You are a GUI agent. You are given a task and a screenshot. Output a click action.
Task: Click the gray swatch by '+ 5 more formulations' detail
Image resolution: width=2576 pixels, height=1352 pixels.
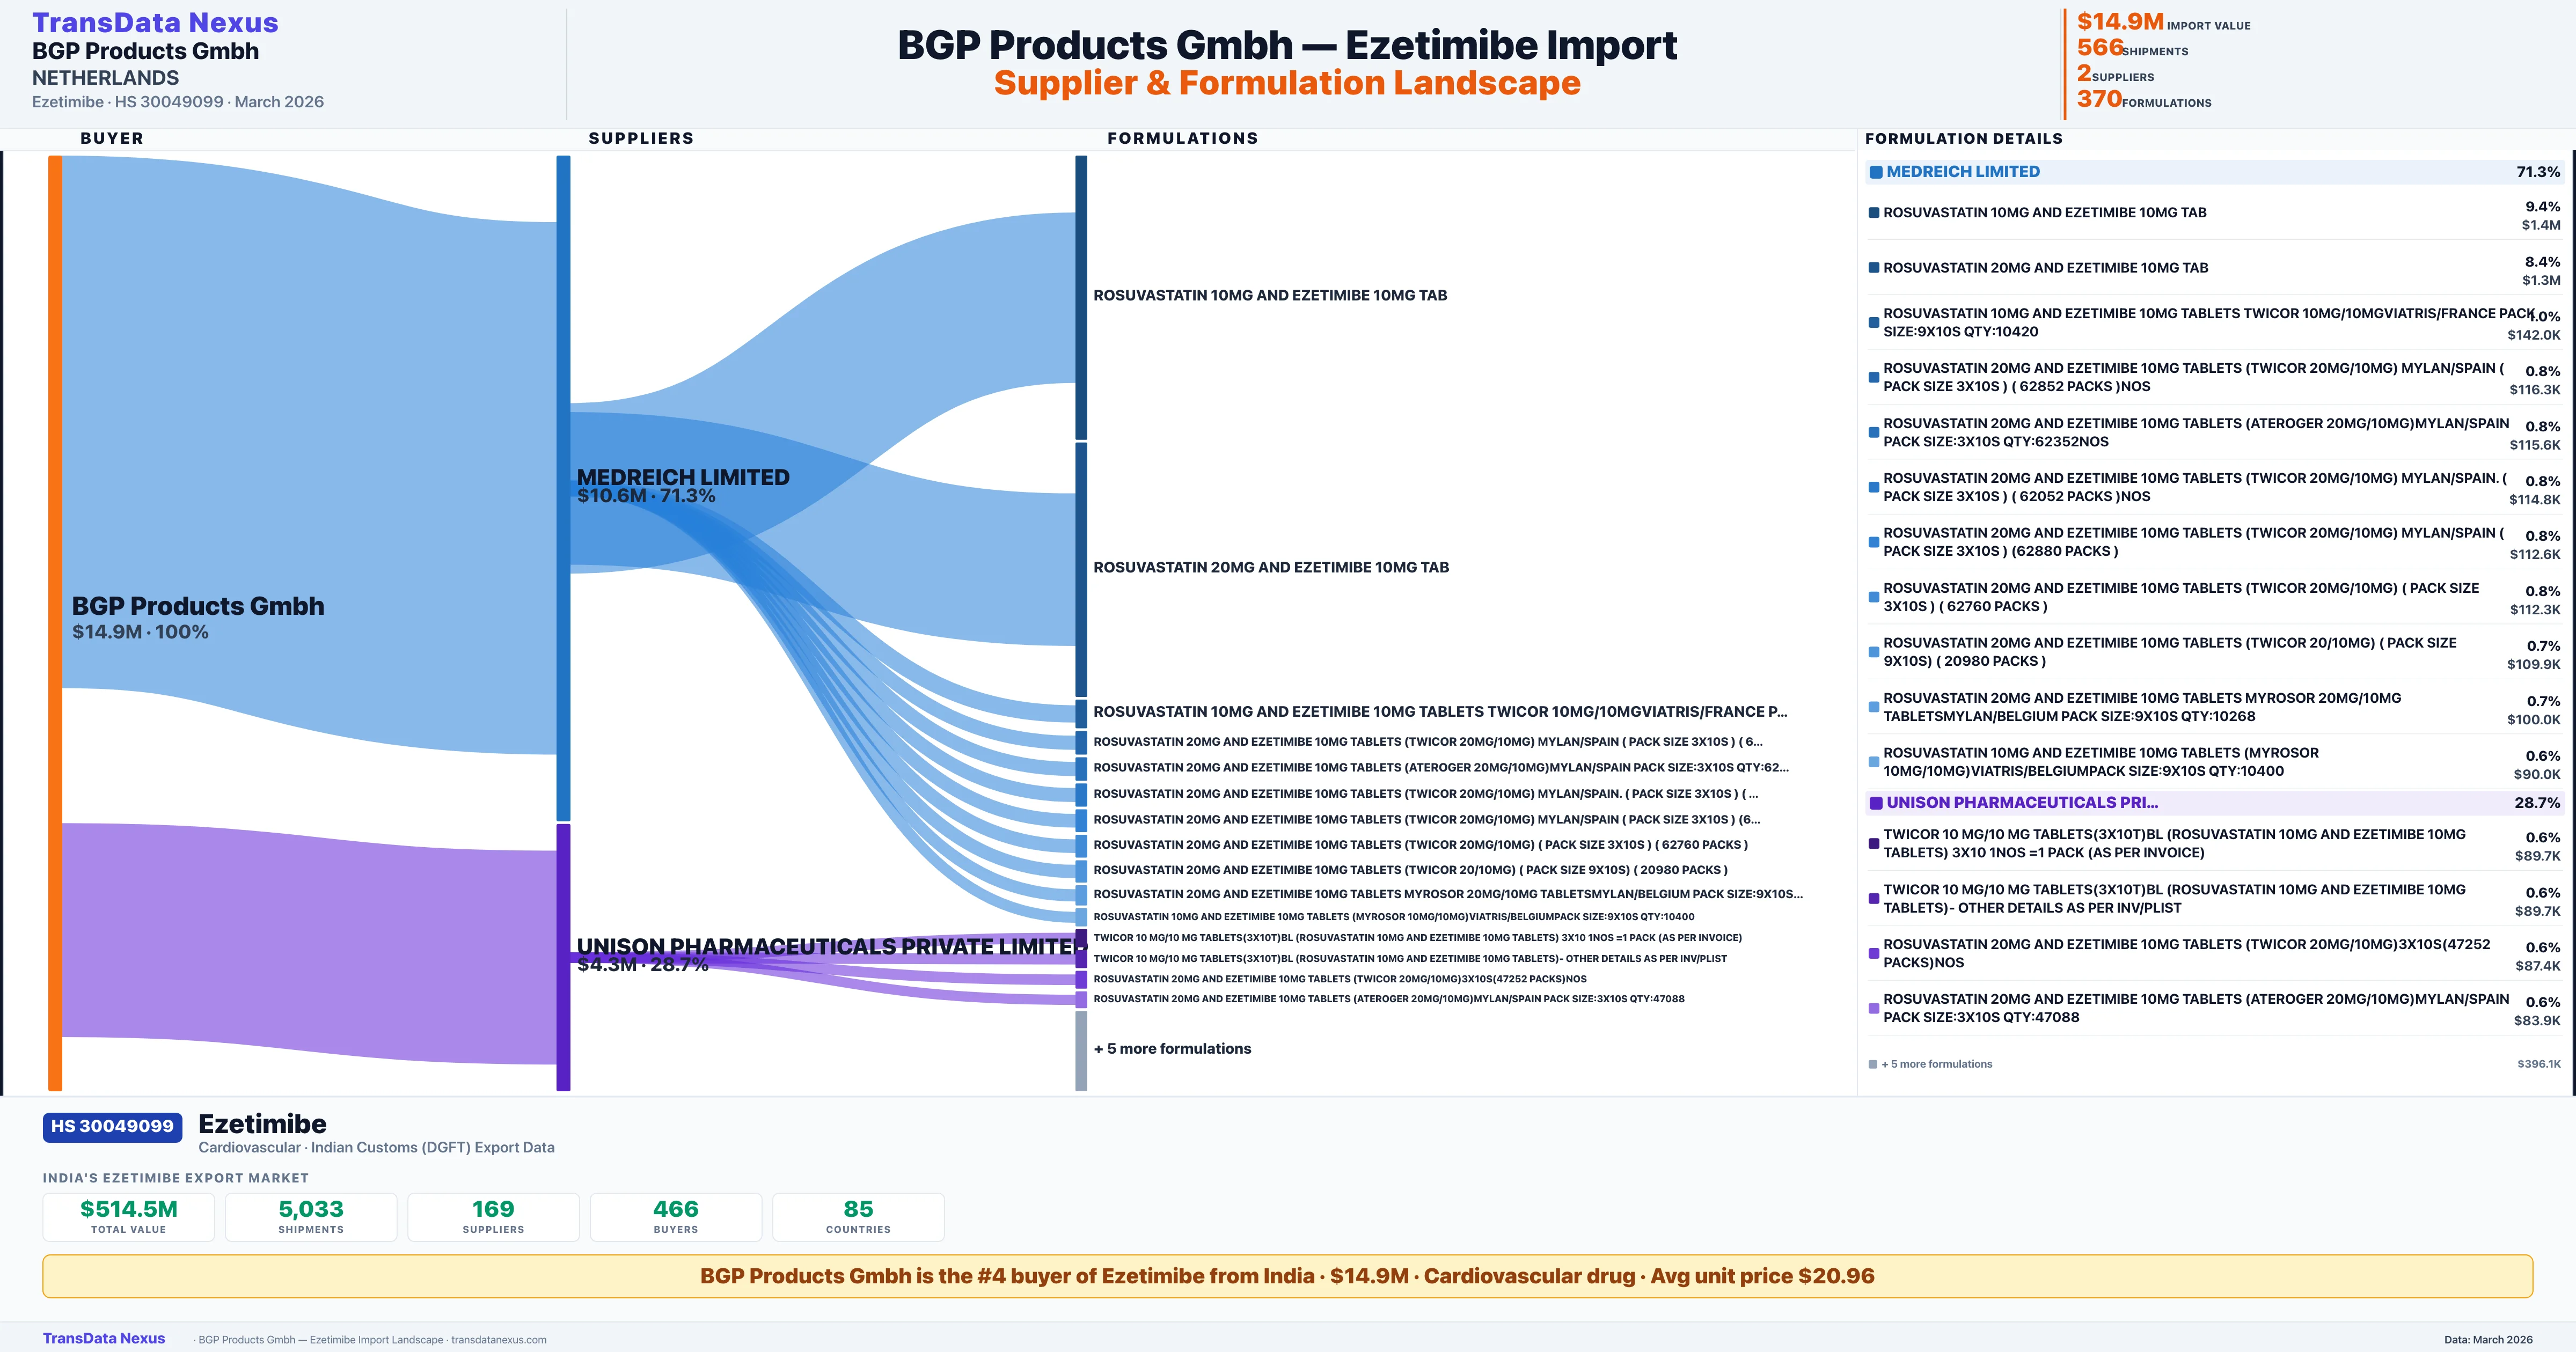point(1872,1064)
